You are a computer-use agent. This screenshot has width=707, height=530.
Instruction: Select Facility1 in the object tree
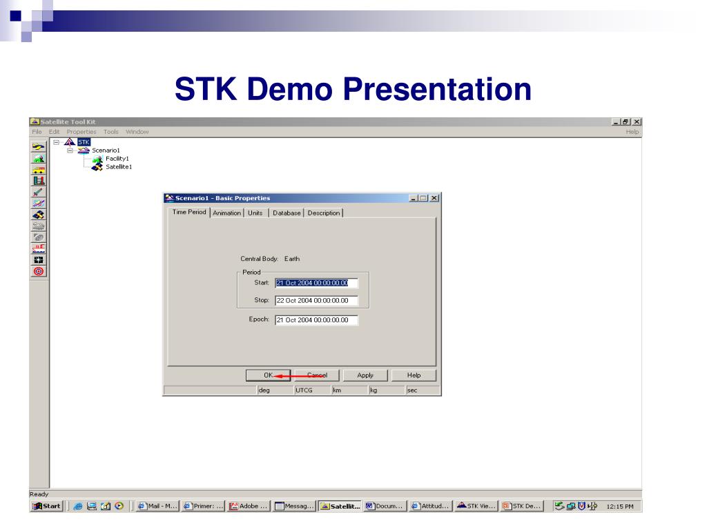(117, 159)
